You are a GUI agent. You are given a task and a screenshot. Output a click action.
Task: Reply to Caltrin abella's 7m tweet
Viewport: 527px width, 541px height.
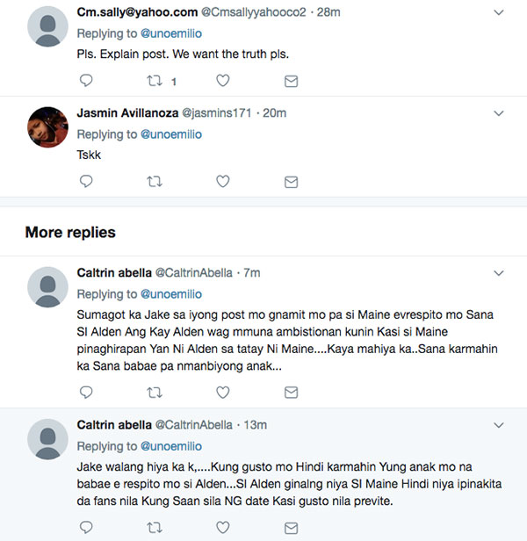(x=86, y=392)
